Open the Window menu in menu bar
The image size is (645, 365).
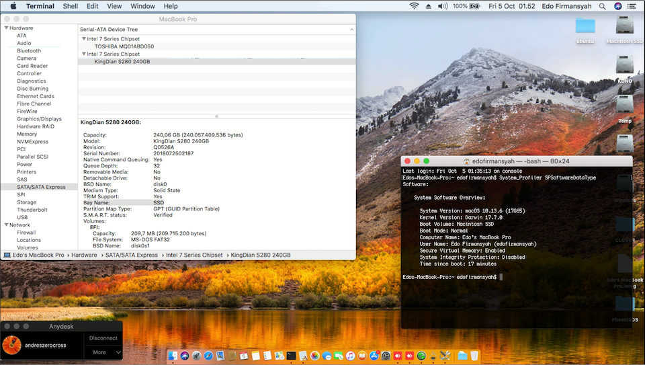point(142,6)
